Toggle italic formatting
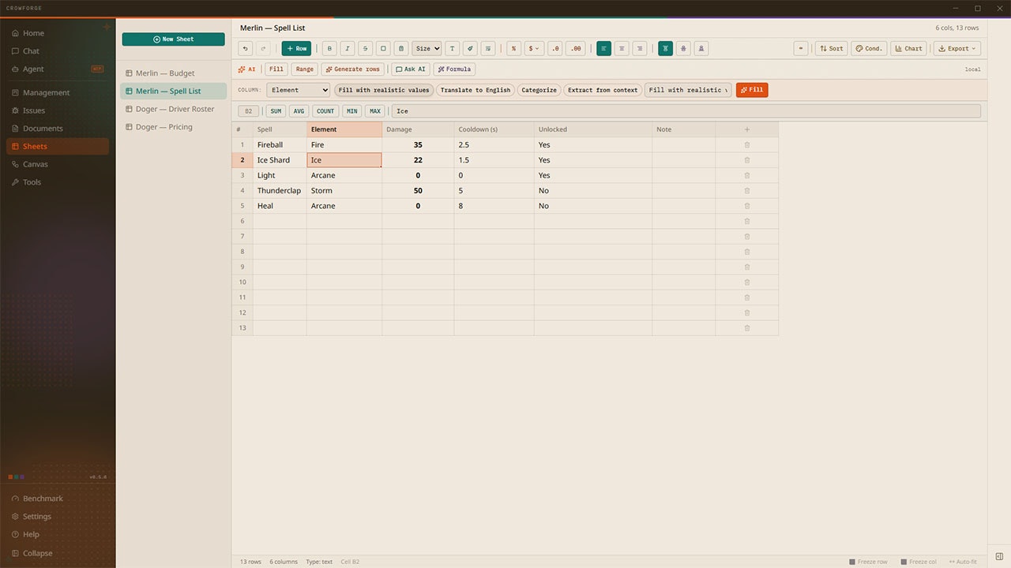Screen dimensions: 1011x568 (x=348, y=48)
